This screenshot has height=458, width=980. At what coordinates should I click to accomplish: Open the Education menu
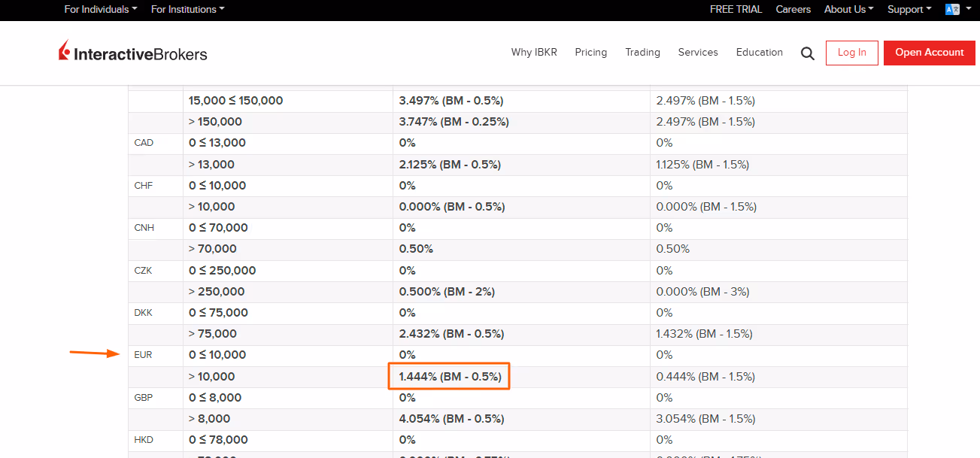[760, 53]
